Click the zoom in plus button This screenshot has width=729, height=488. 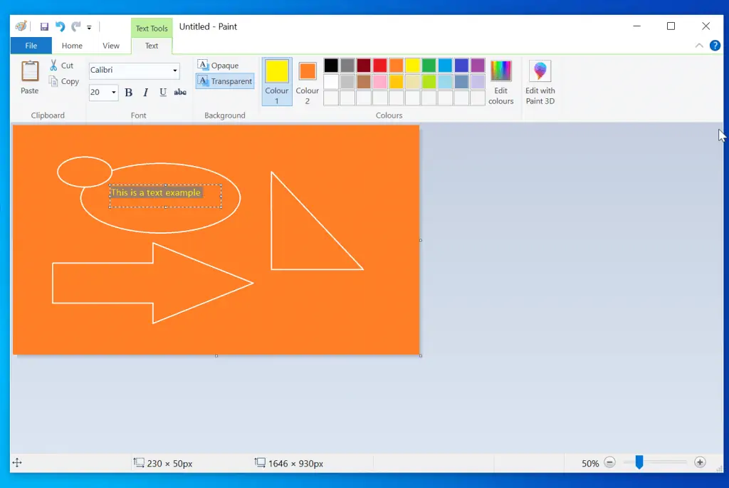pos(700,462)
